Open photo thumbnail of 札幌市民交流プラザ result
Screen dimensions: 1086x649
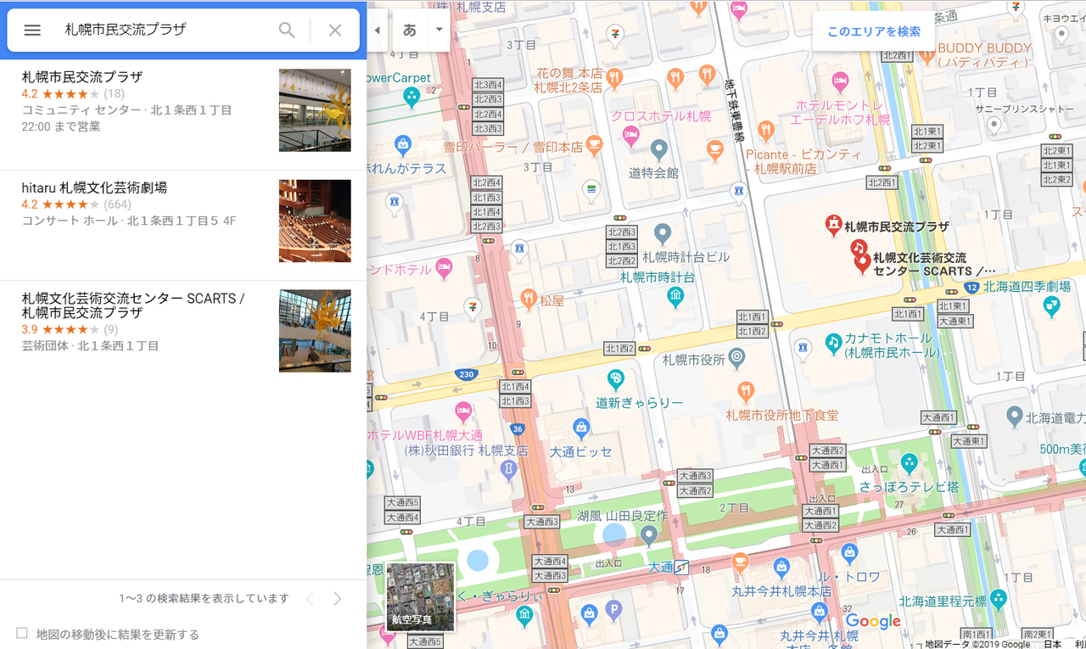[315, 110]
